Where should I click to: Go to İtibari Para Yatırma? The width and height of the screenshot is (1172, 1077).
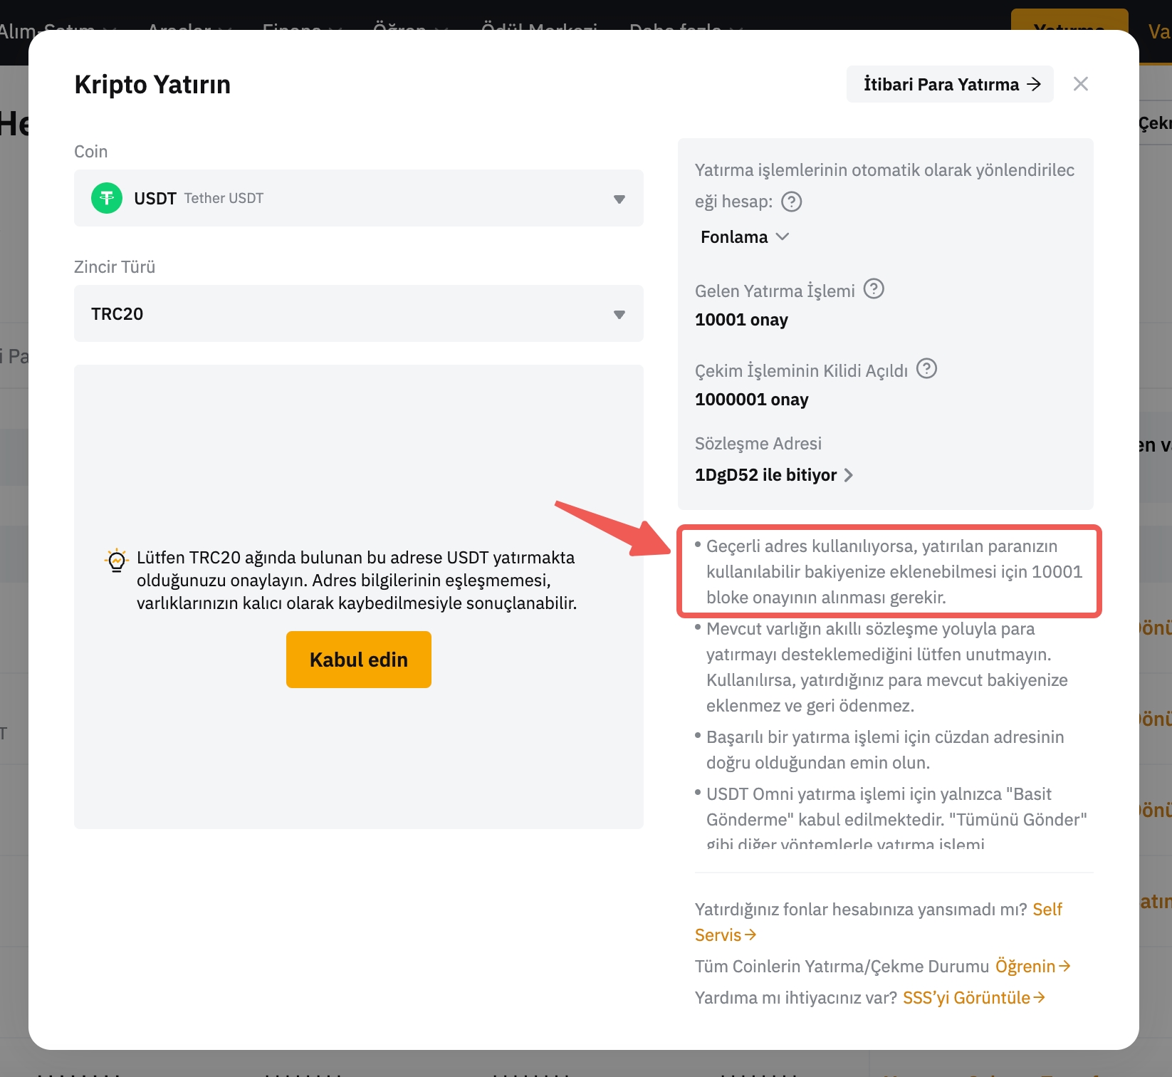click(941, 84)
